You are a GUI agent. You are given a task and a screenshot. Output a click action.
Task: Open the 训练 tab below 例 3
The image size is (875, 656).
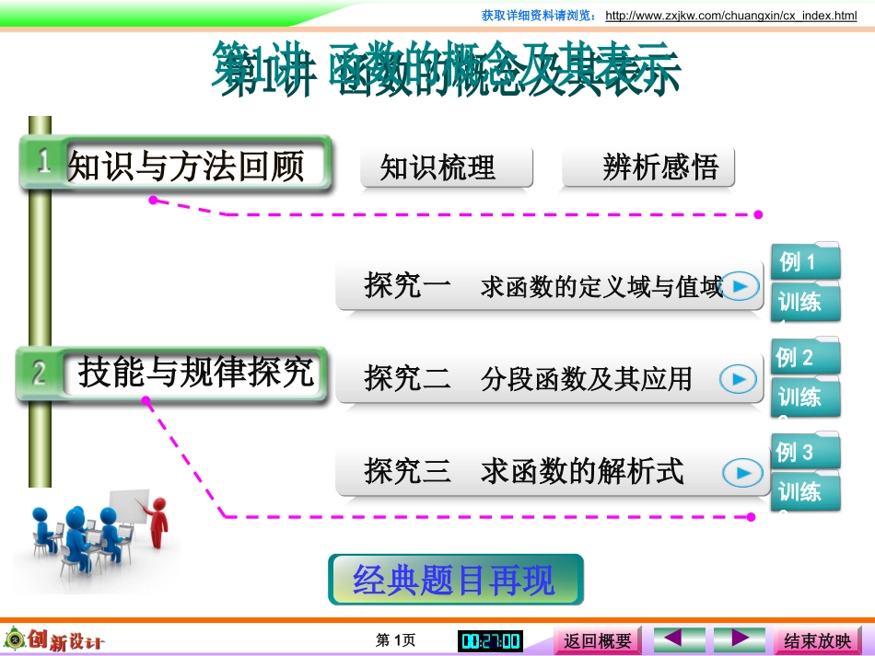click(x=805, y=491)
